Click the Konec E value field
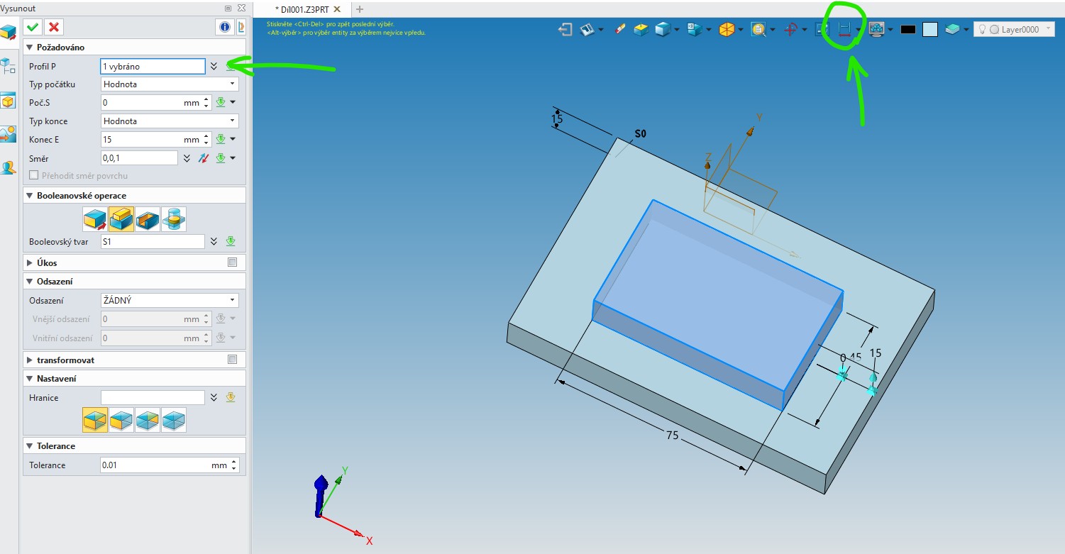 [141, 140]
